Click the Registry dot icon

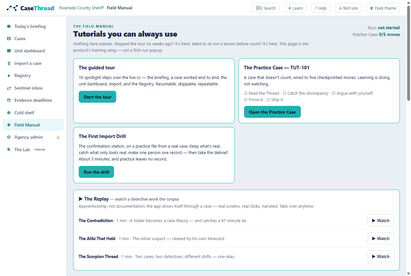click(x=9, y=76)
